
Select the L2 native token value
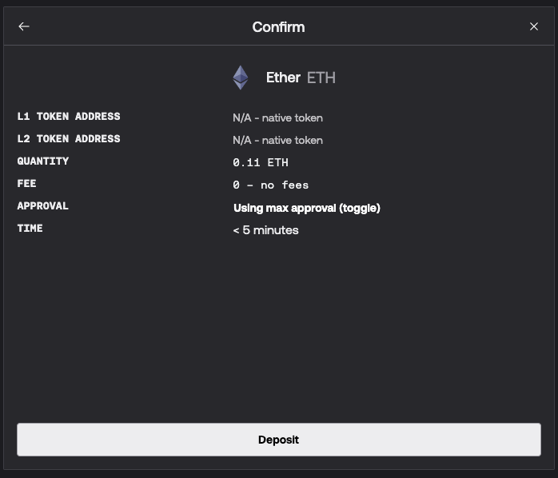pyautogui.click(x=277, y=140)
